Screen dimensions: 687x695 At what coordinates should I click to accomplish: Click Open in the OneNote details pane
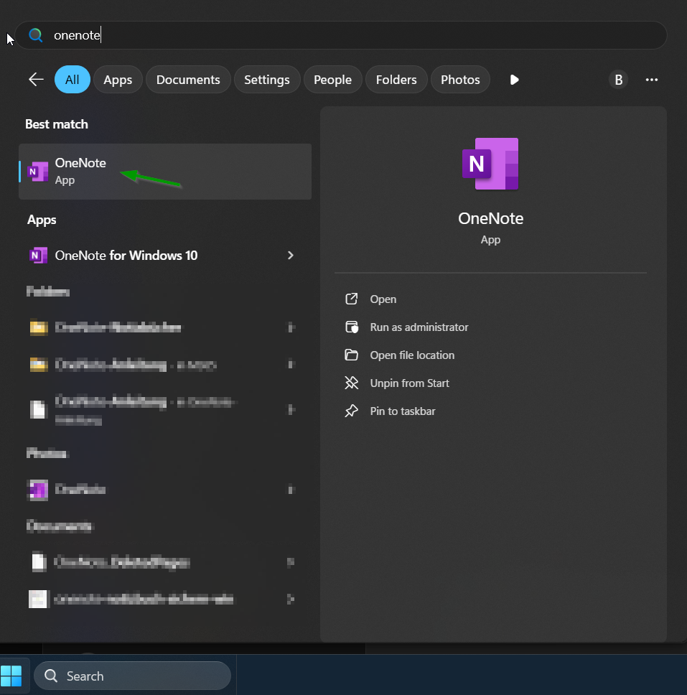pyautogui.click(x=383, y=299)
